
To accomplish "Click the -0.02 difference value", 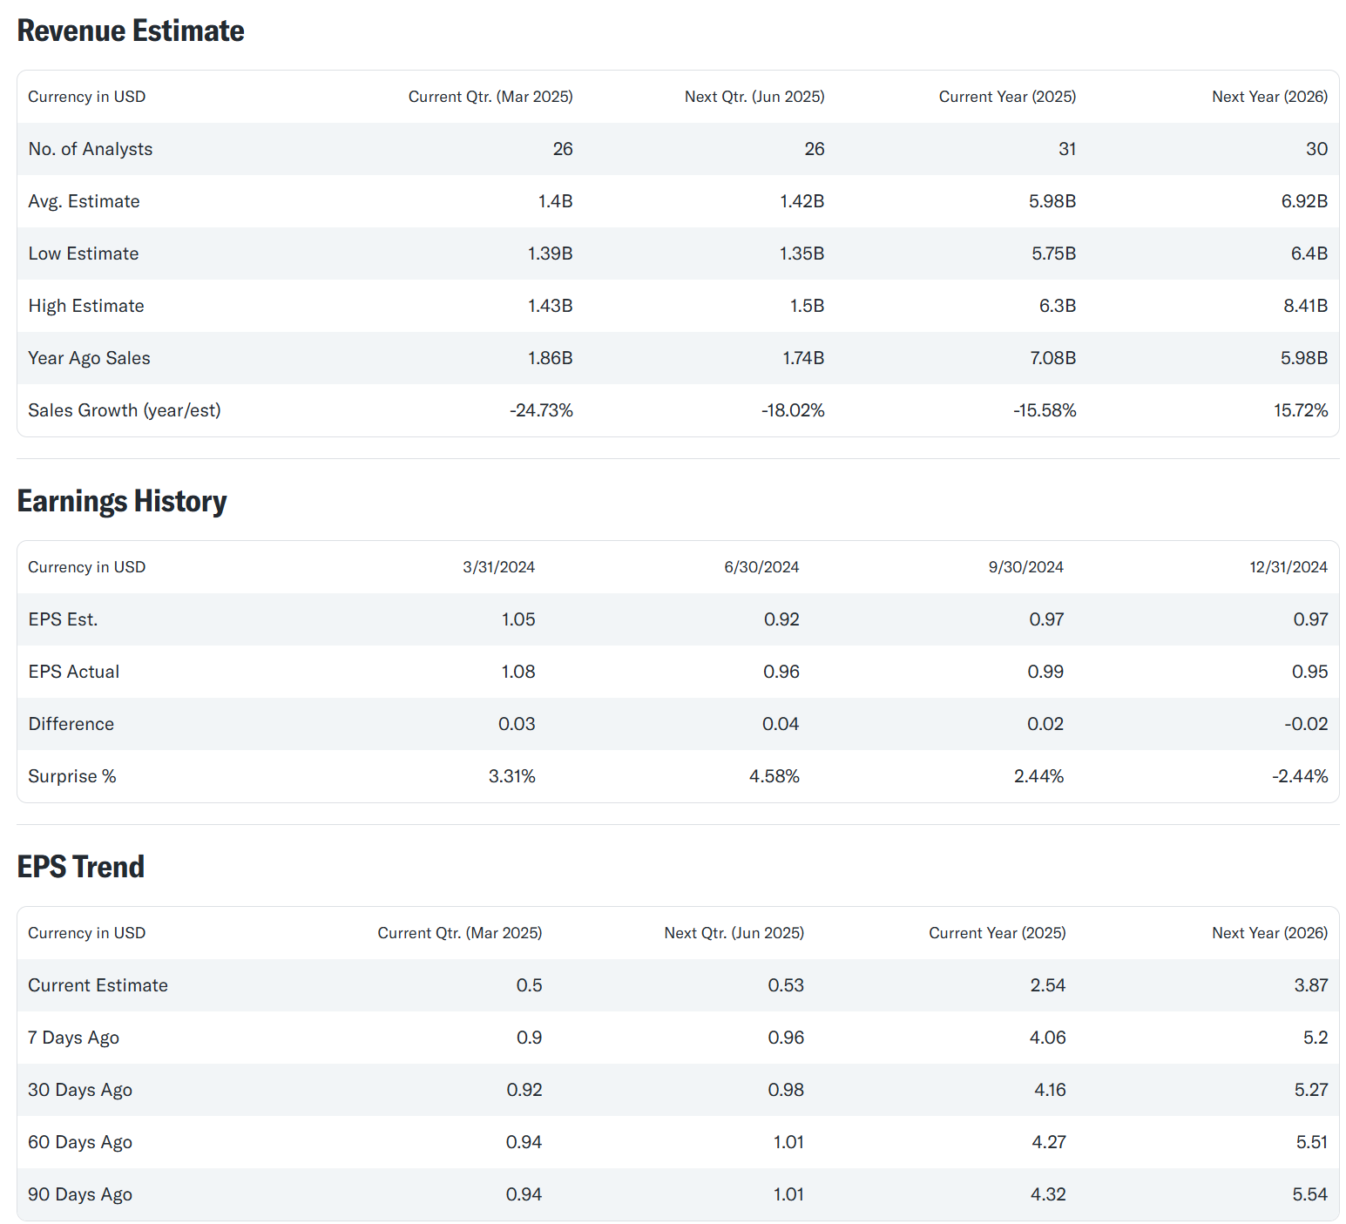I will 1306,724.
